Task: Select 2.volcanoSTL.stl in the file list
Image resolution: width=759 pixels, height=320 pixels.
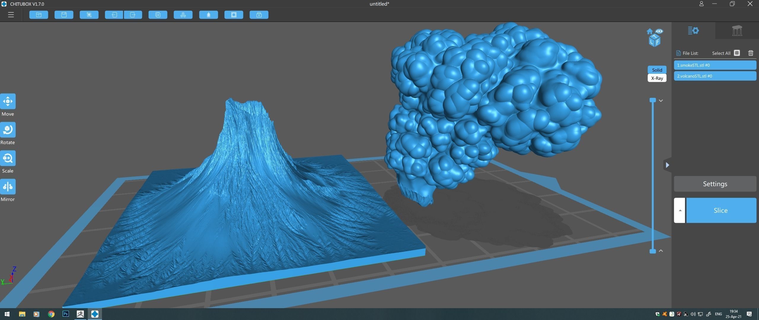Action: (x=715, y=76)
